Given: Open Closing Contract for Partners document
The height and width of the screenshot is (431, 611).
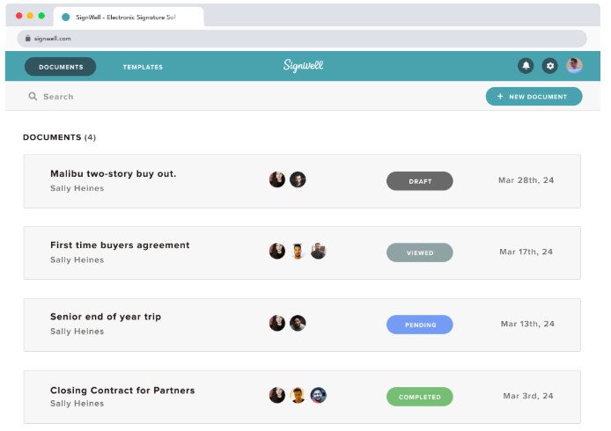Looking at the screenshot, I should coord(122,391).
